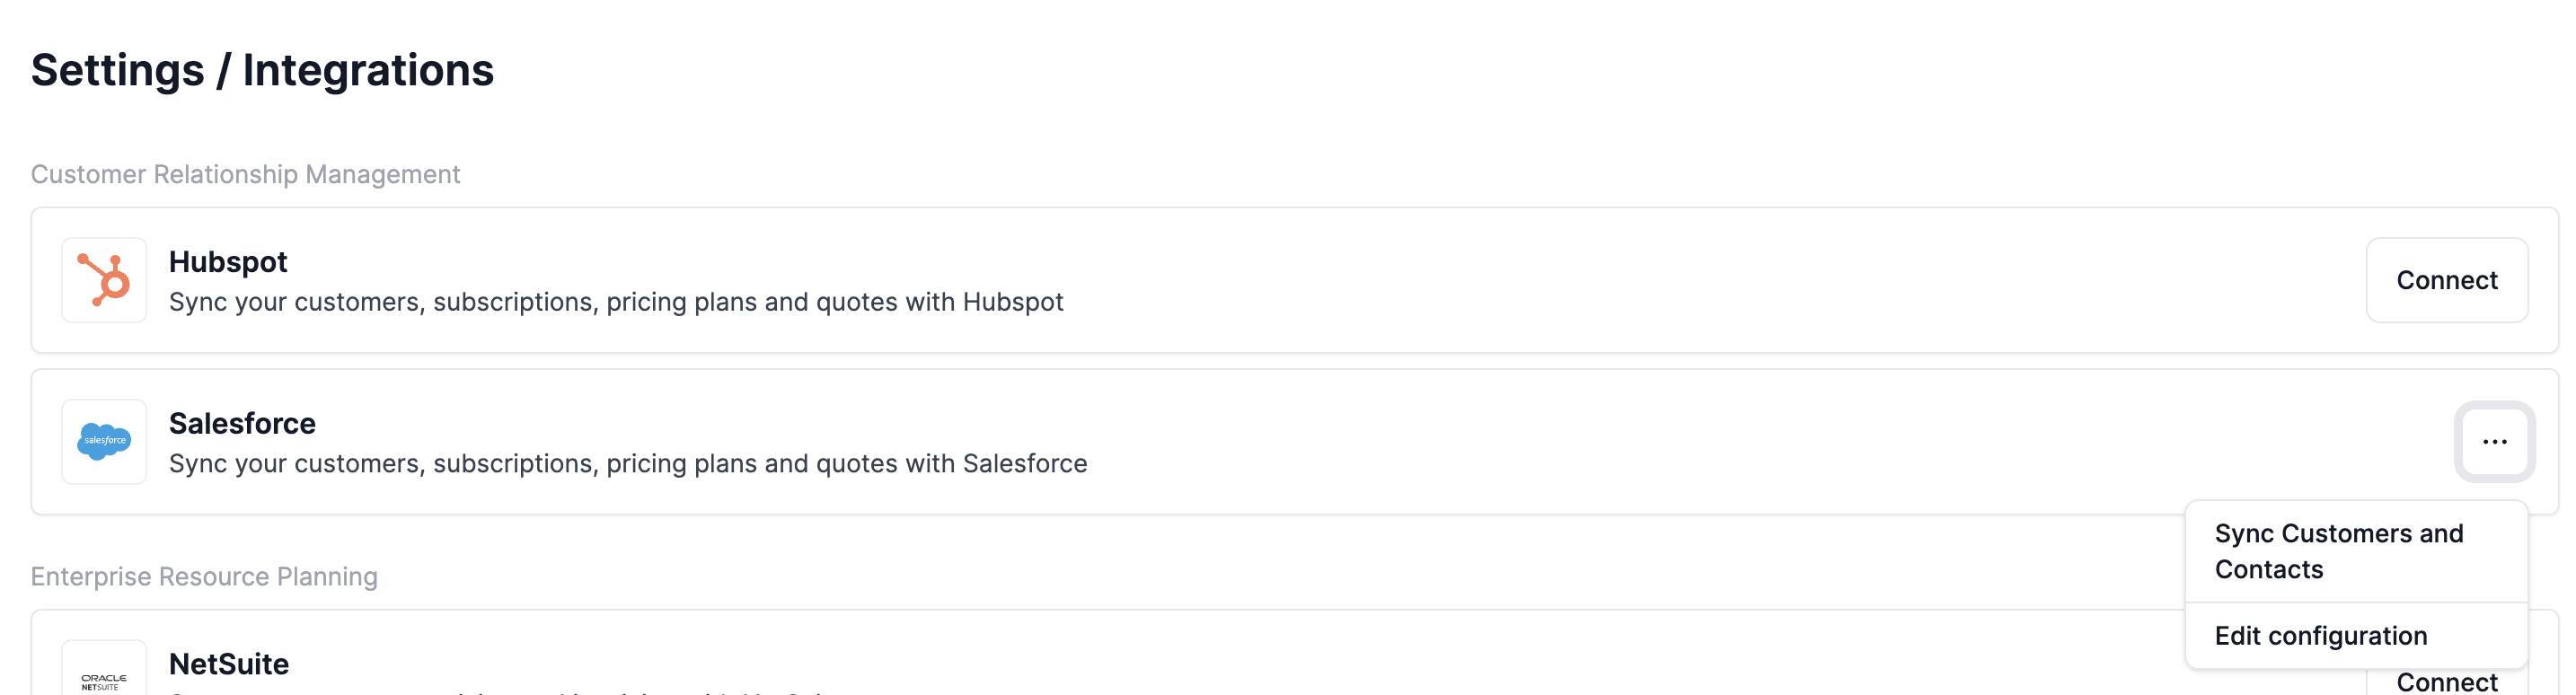The height and width of the screenshot is (695, 2576).
Task: Click the Oracle NetSuite logo icon
Action: pos(104,678)
